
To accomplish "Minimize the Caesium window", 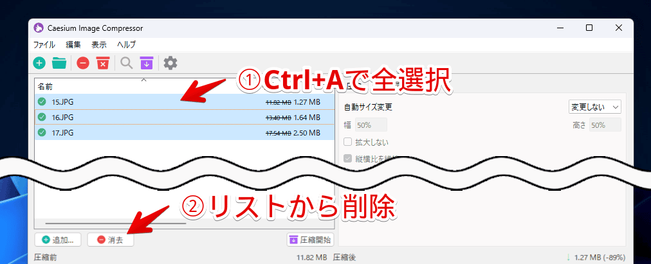I will coord(559,28).
